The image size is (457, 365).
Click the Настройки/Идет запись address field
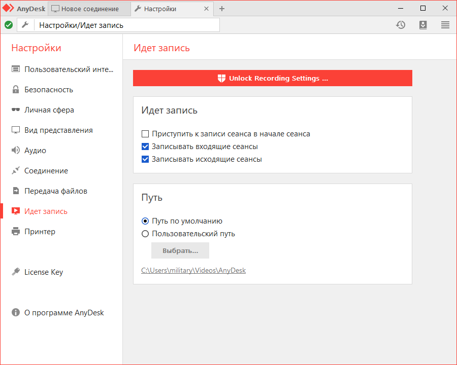[x=127, y=25]
